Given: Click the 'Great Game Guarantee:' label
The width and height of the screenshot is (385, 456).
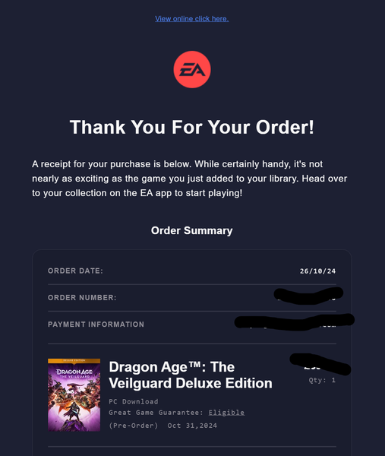Looking at the screenshot, I should tap(156, 413).
